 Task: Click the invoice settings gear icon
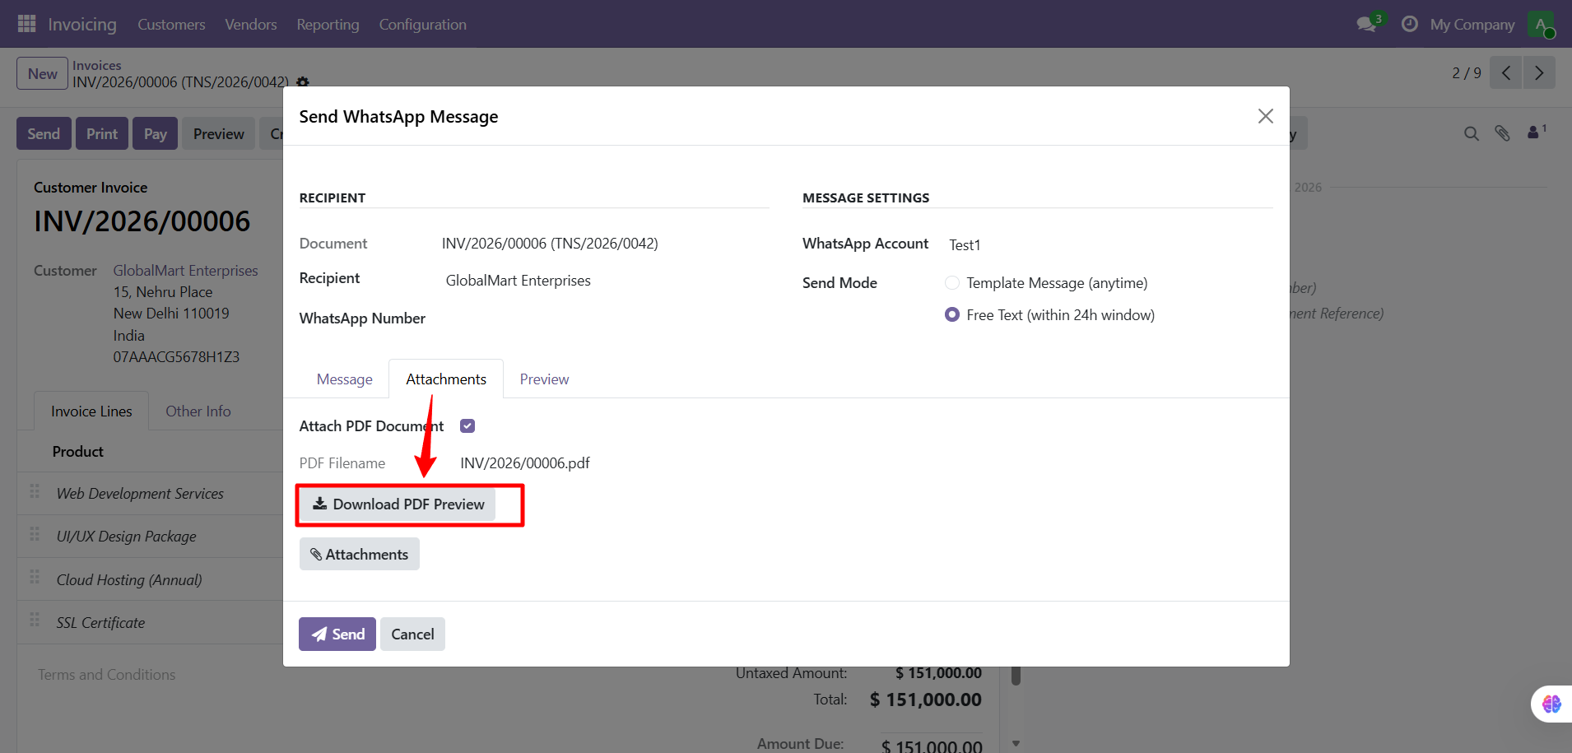click(303, 82)
